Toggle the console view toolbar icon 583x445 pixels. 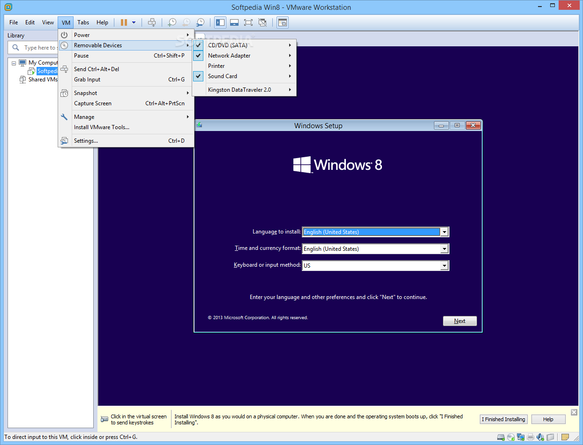point(282,22)
